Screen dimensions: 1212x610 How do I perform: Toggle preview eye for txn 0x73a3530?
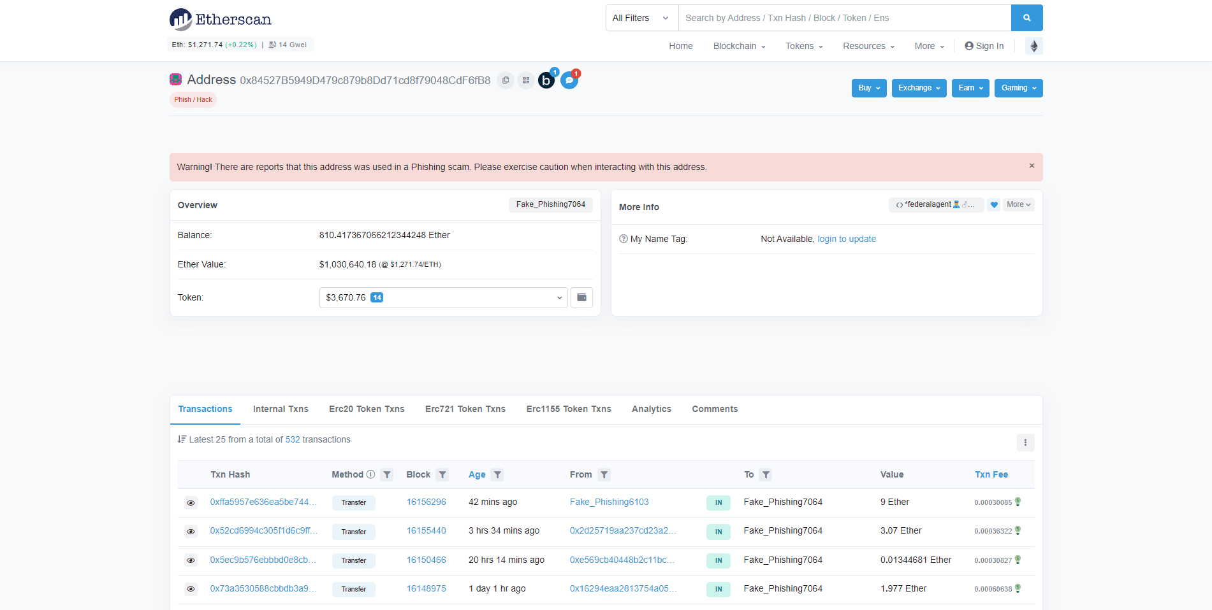(191, 589)
